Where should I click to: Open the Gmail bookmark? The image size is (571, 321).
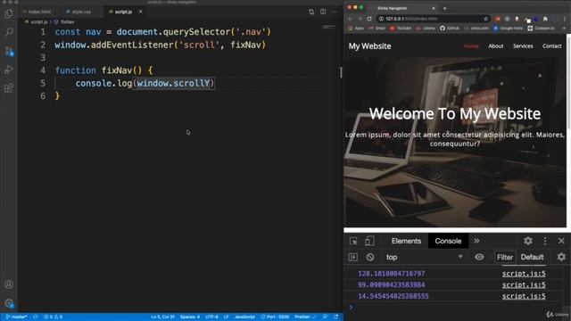(377, 28)
